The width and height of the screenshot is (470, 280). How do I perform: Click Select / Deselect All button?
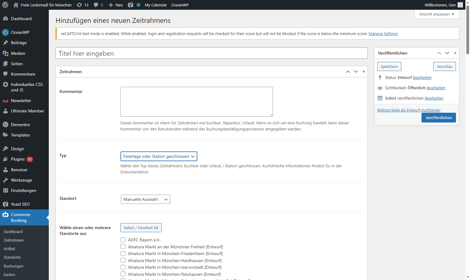[141, 228]
